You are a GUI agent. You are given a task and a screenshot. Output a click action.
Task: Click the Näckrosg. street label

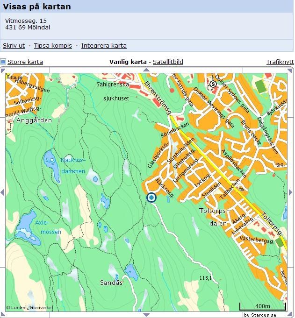click(165, 188)
